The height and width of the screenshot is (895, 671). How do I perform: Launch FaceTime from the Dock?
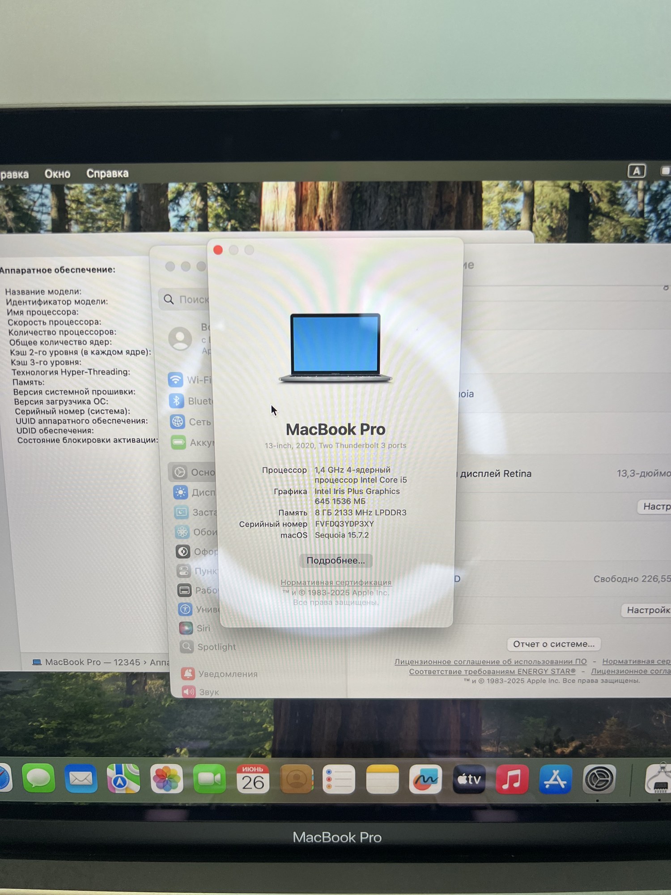(209, 779)
